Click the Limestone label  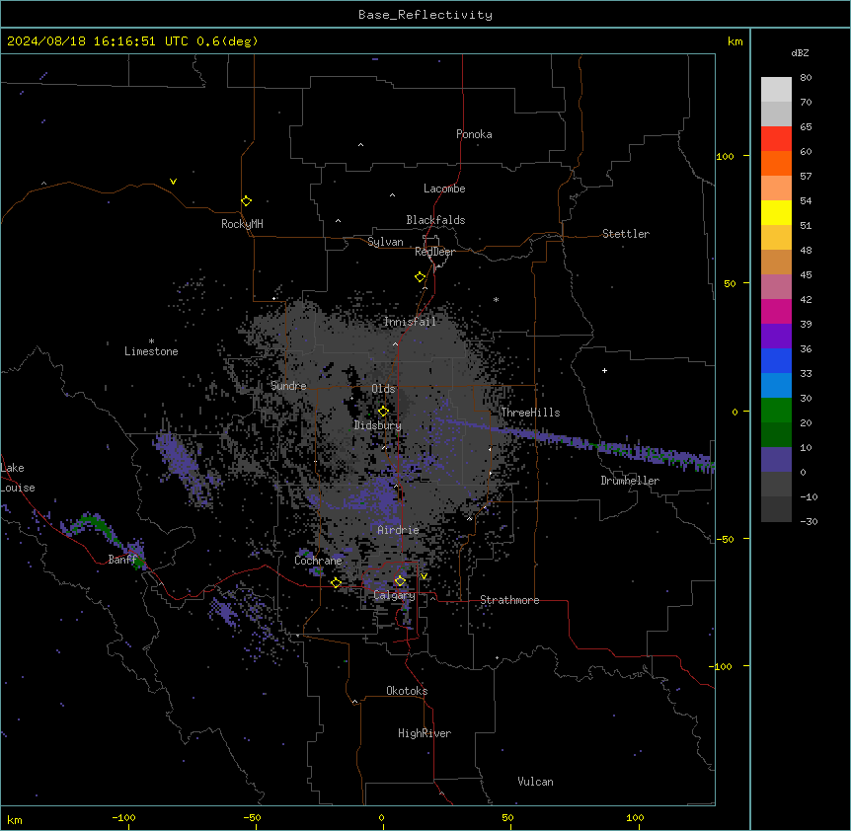coord(151,351)
